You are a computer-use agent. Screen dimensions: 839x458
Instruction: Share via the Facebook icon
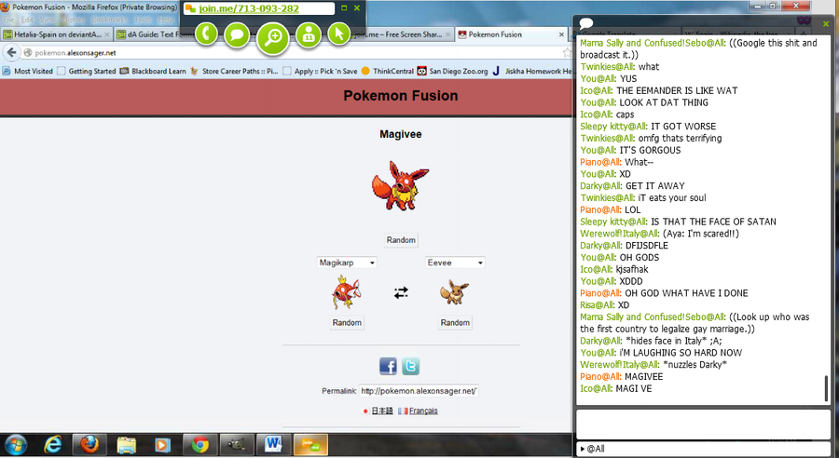click(388, 366)
